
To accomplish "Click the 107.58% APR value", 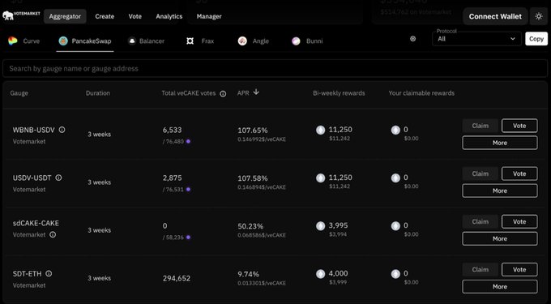I will tap(253, 178).
